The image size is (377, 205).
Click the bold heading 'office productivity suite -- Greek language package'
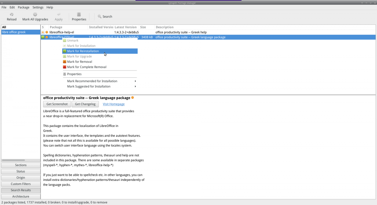point(87,98)
